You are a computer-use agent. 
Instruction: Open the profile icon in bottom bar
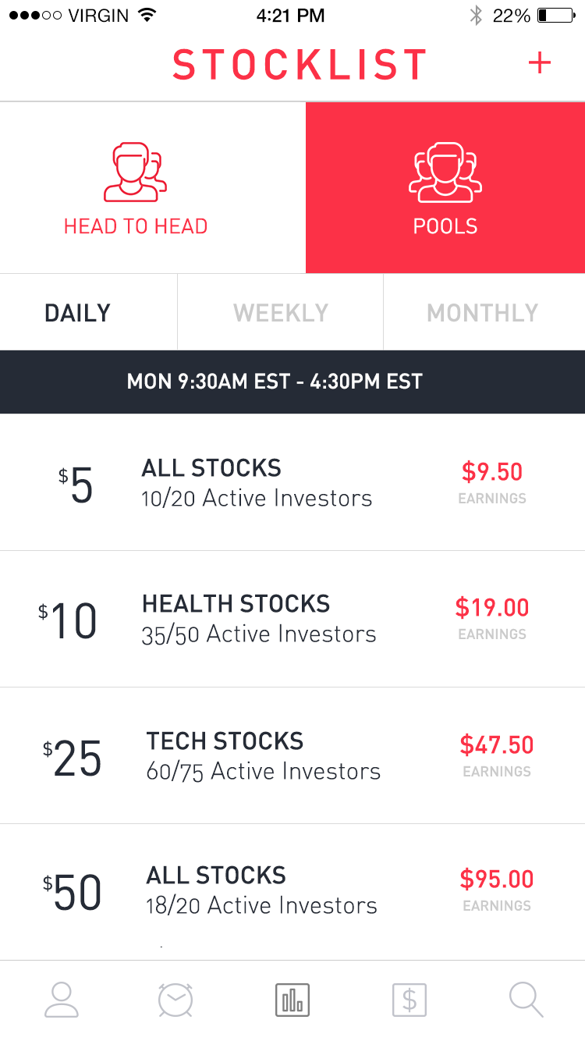tap(62, 1000)
